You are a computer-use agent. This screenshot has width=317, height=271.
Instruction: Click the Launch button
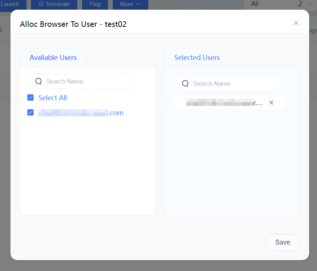click(10, 4)
